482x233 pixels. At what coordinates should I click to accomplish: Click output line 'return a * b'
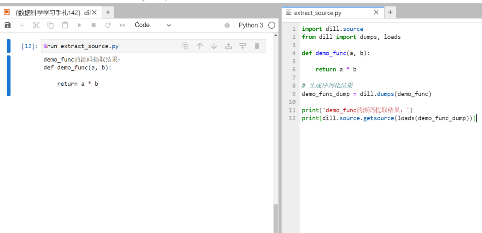click(x=78, y=83)
